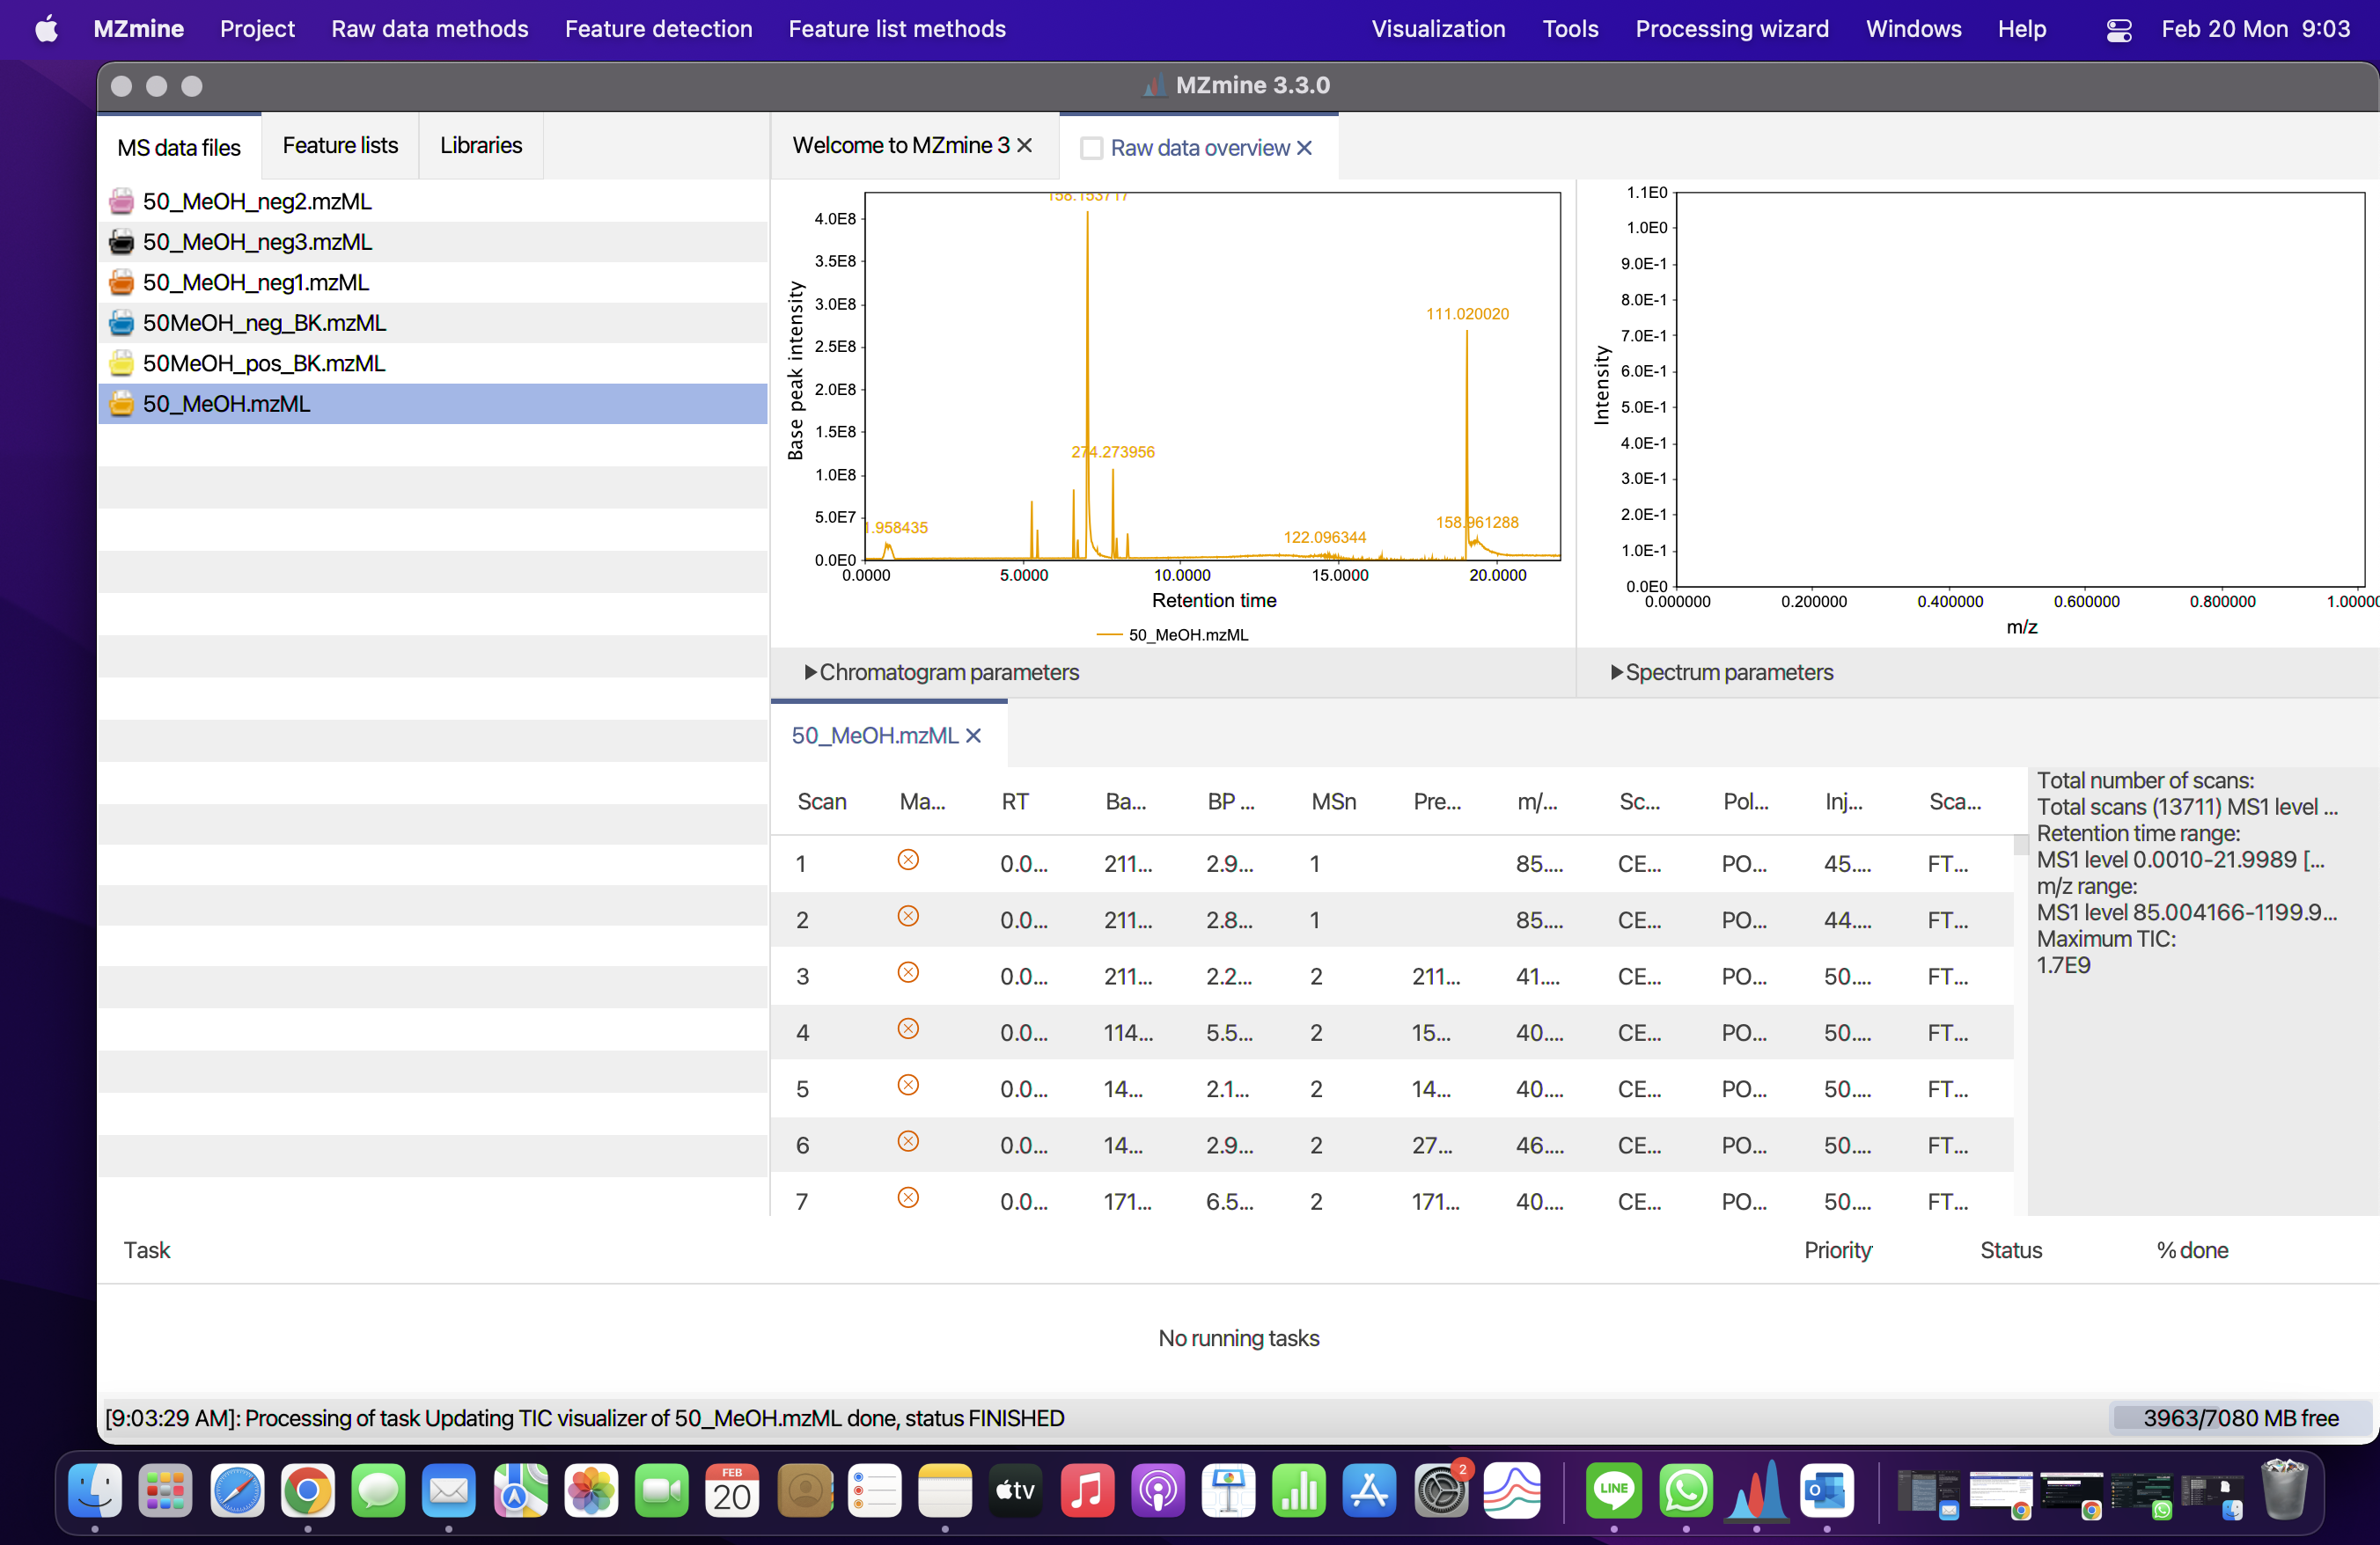
Task: Click the pink 50_MeOH_neg2.mzML file icon
Action: coord(121,201)
